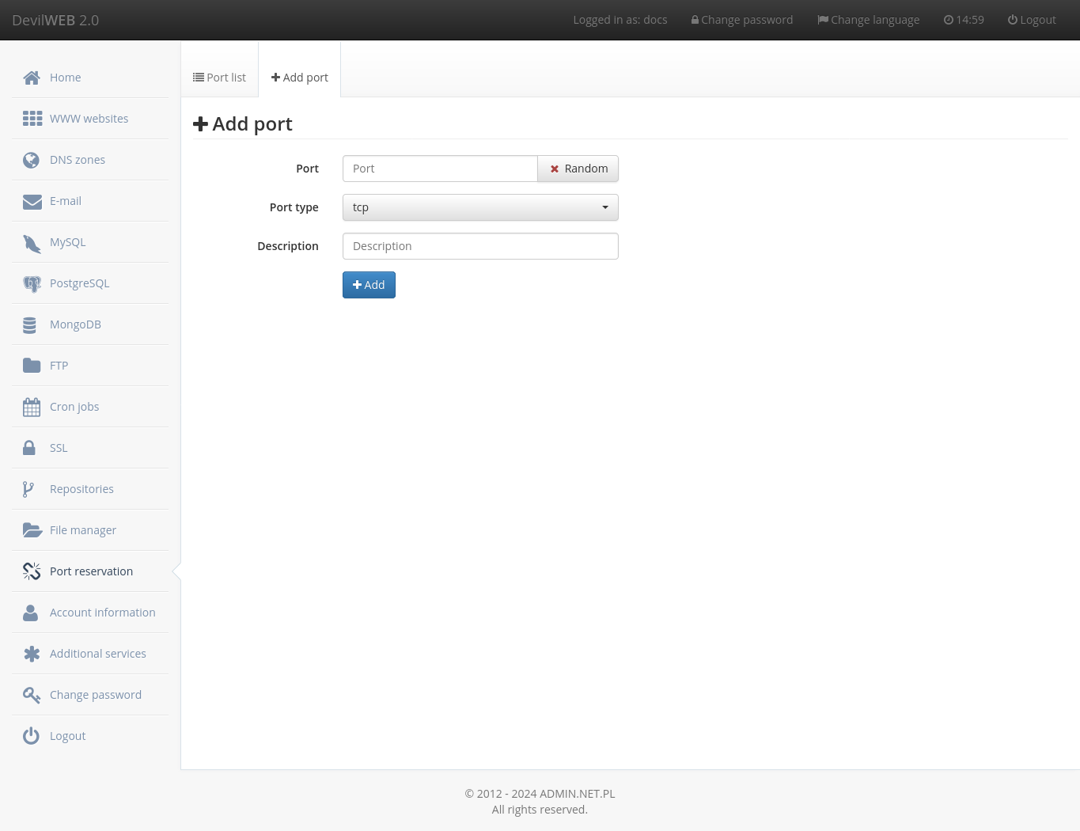The height and width of the screenshot is (831, 1080).
Task: Open the MySQL dolphin icon
Action: click(x=32, y=243)
